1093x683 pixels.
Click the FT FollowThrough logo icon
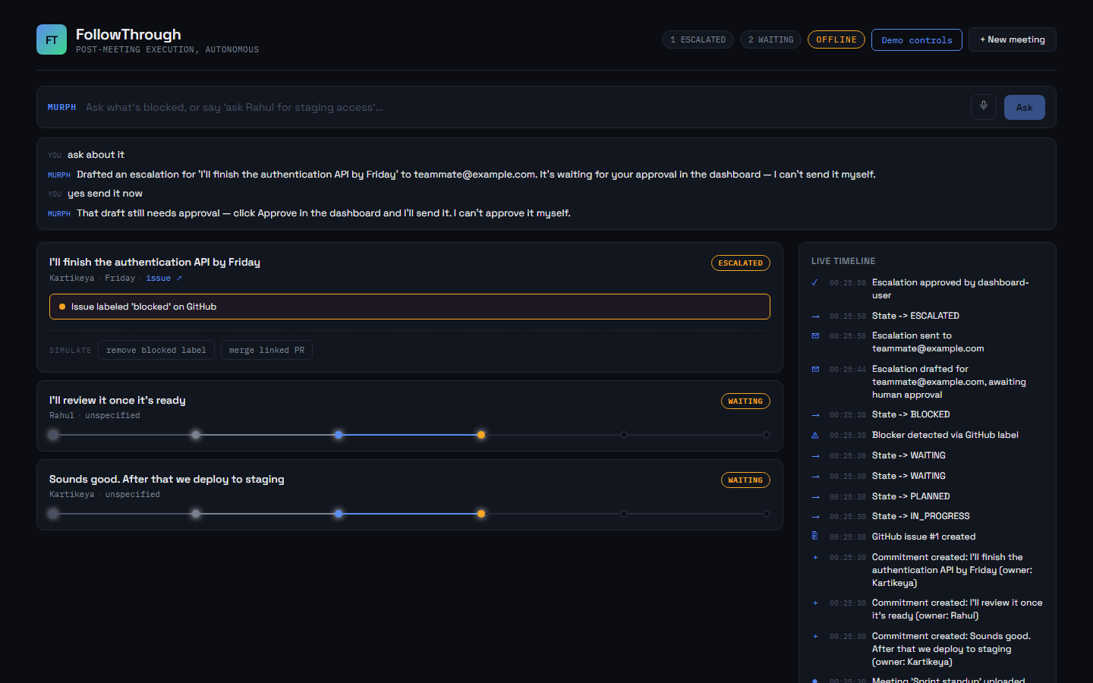pos(52,39)
